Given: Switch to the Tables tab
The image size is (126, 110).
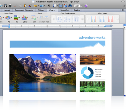Looking at the screenshot, I should point(41,10).
